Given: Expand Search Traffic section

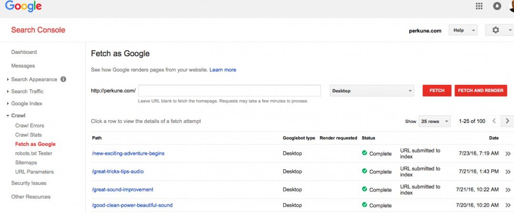Looking at the screenshot, I should (8, 91).
